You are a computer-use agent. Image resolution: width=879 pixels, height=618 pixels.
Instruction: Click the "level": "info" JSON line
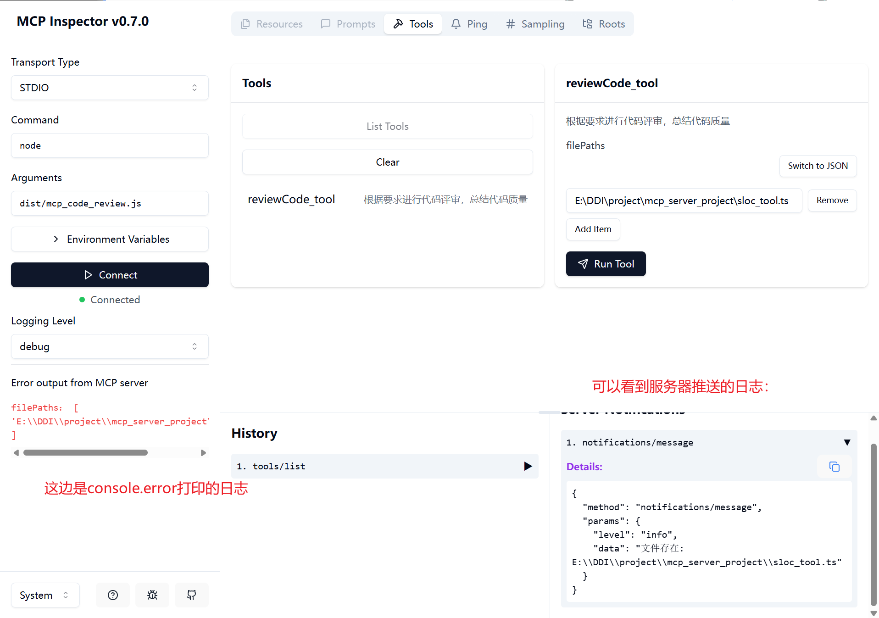tap(635, 534)
